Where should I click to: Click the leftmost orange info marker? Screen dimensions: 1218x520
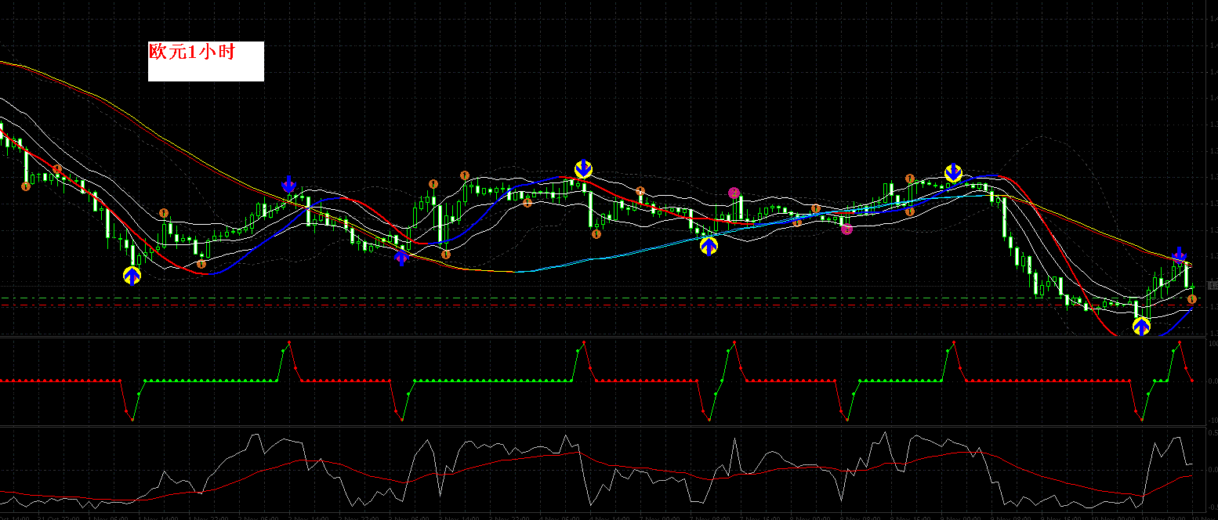coord(25,186)
